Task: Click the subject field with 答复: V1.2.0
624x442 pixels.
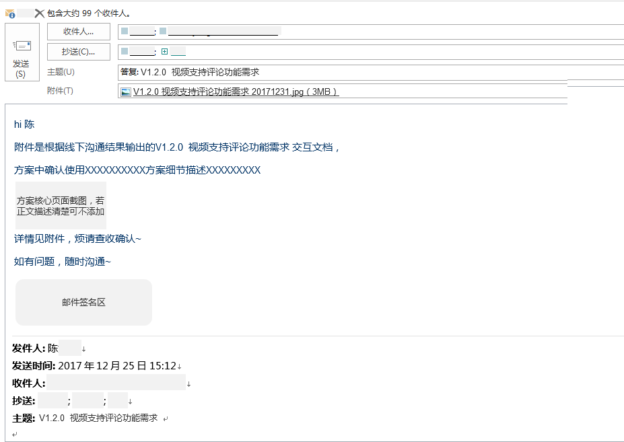Action: (371, 72)
